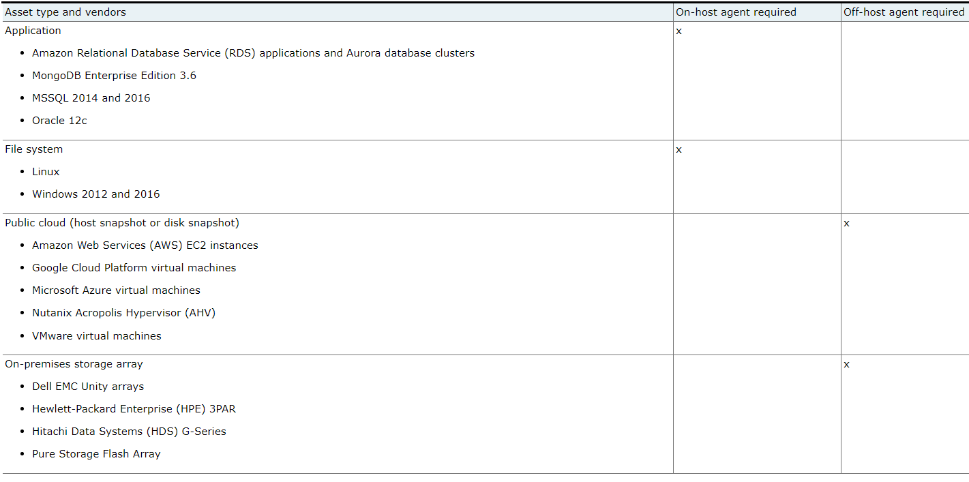Select 'Microsoft Azure virtual machines' list item
The height and width of the screenshot is (482, 969).
(116, 290)
